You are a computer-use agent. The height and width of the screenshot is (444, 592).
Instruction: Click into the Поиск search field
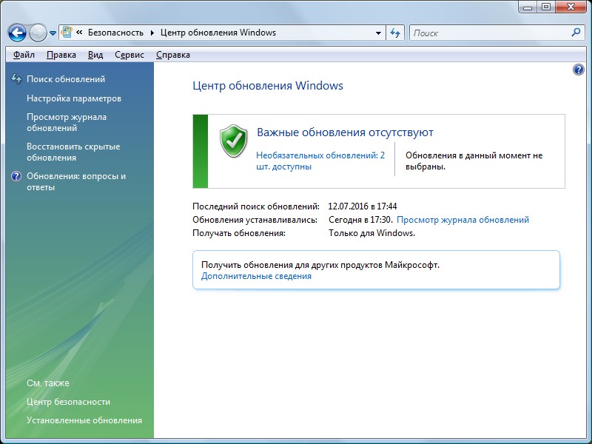coord(488,33)
